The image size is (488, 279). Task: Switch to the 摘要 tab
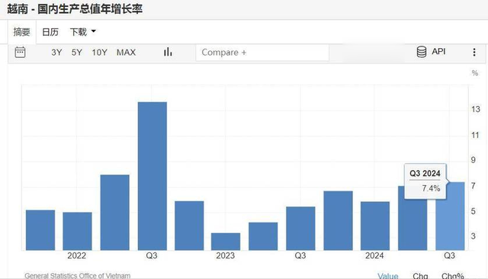point(22,32)
